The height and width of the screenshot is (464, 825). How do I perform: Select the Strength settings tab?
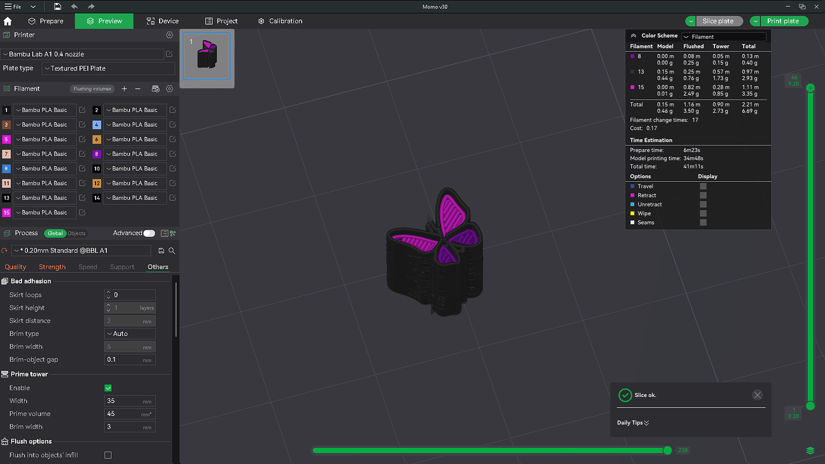click(x=52, y=267)
